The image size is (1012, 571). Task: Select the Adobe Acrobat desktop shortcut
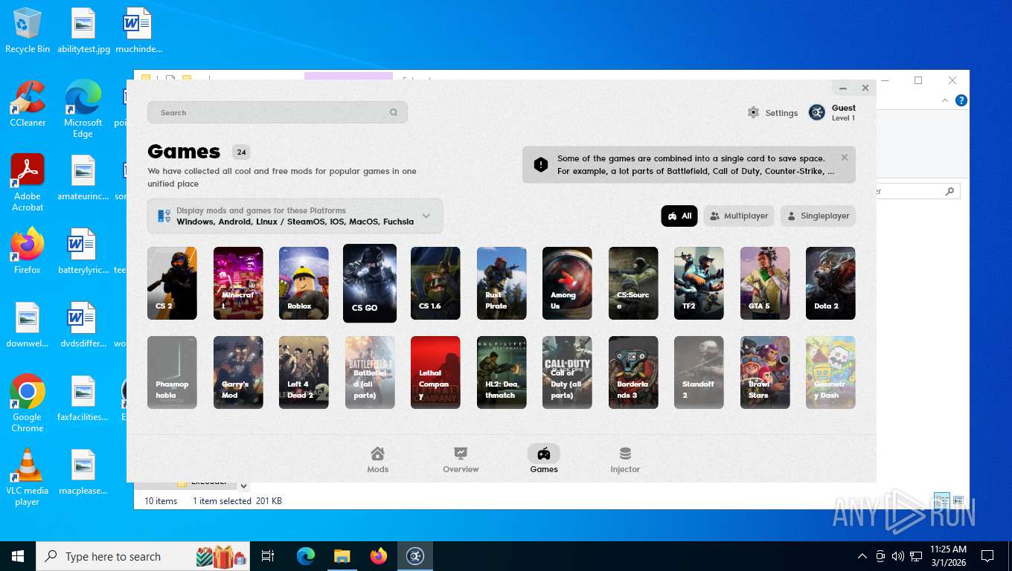coord(28,183)
